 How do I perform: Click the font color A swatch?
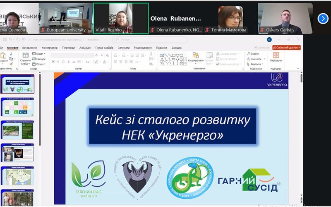105,62
